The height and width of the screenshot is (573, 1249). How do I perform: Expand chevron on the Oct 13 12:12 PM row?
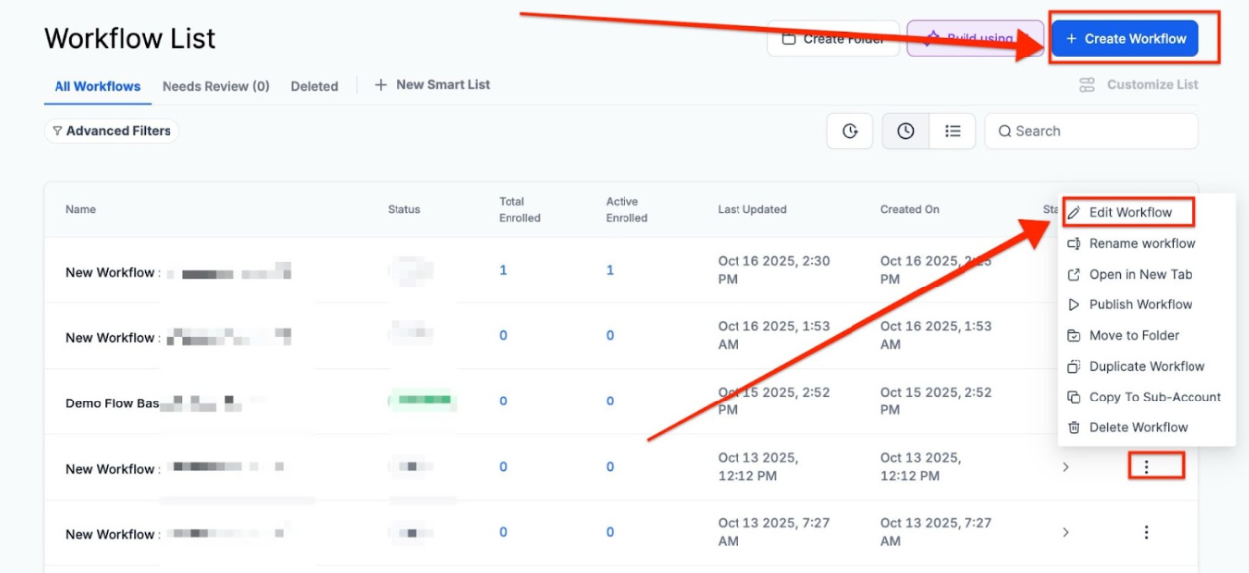[x=1066, y=466]
